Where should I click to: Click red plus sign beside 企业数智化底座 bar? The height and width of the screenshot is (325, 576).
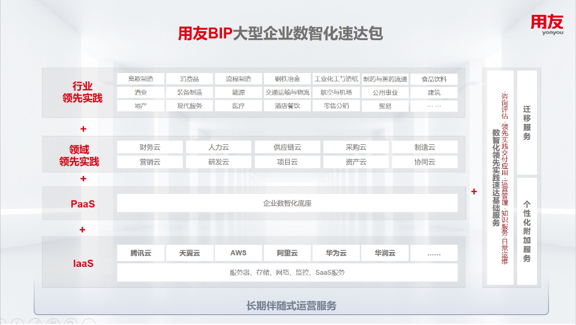coord(474,192)
